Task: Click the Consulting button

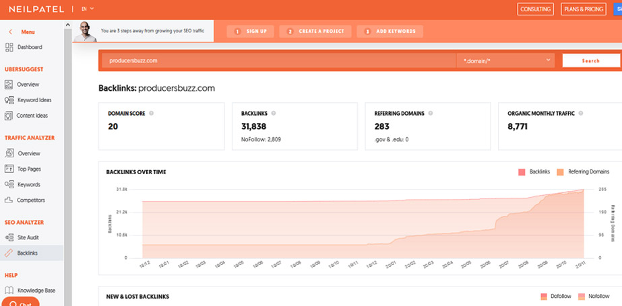Action: 535,9
